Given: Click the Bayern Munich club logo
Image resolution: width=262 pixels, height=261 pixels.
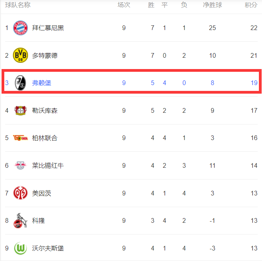Looking at the screenshot, I should (20, 28).
